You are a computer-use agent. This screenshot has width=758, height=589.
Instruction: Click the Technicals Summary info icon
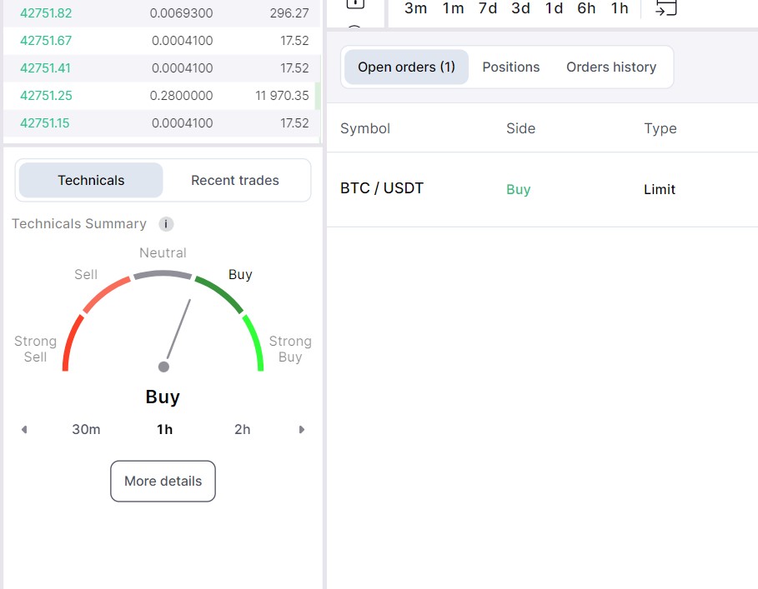point(166,224)
